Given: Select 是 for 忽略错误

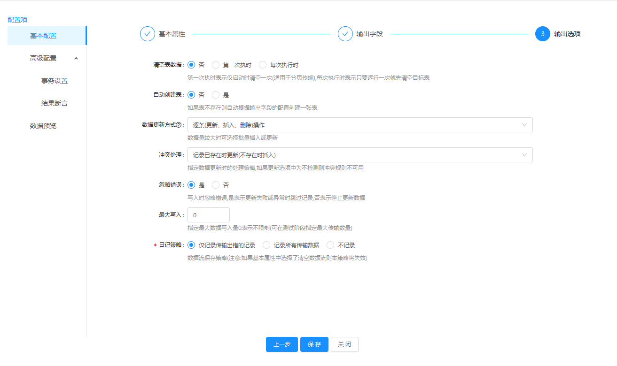Looking at the screenshot, I should click(191, 185).
